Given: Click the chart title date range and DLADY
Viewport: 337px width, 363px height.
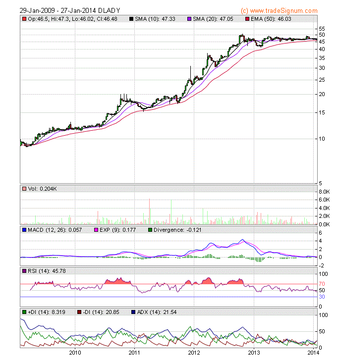Looking at the screenshot, I should [x=70, y=11].
